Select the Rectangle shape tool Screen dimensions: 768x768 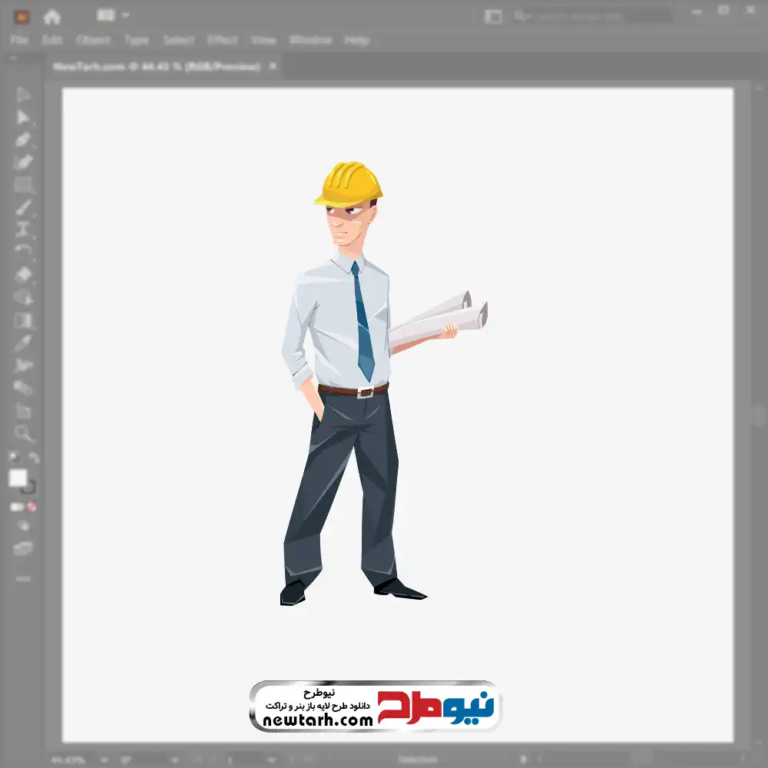[23, 185]
